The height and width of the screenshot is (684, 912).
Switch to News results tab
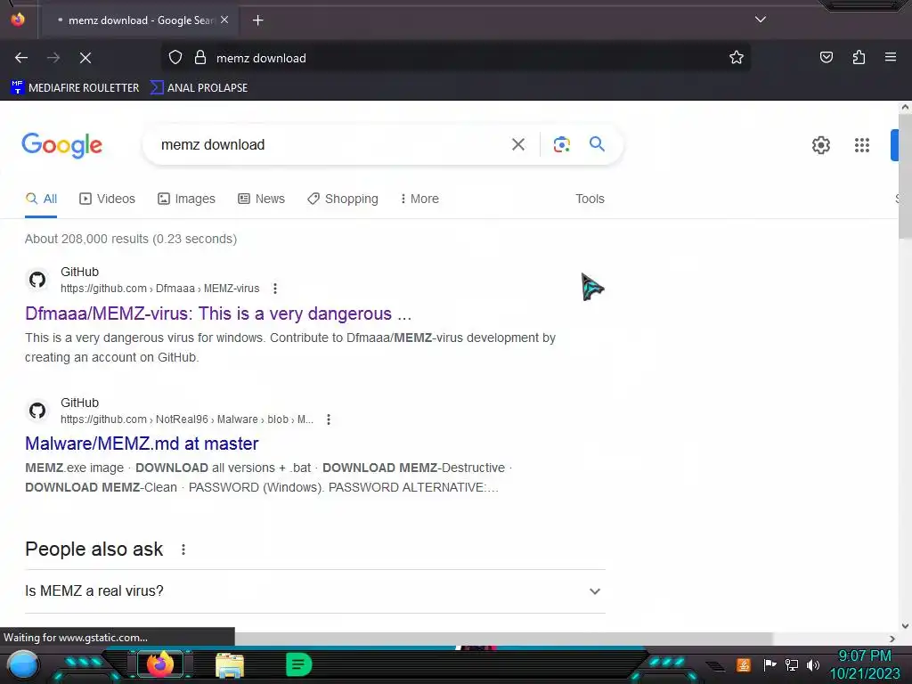[x=261, y=199]
